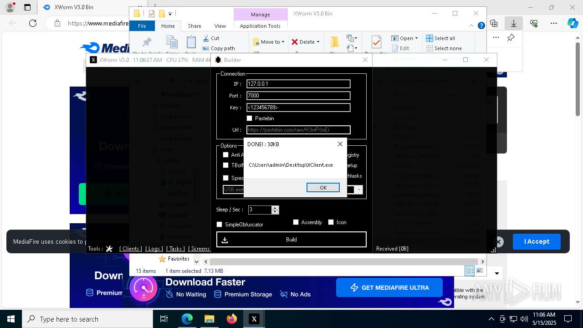Screen dimensions: 583x328
Task: Click the Copy icon in the Explorer ribbon
Action: point(172,43)
